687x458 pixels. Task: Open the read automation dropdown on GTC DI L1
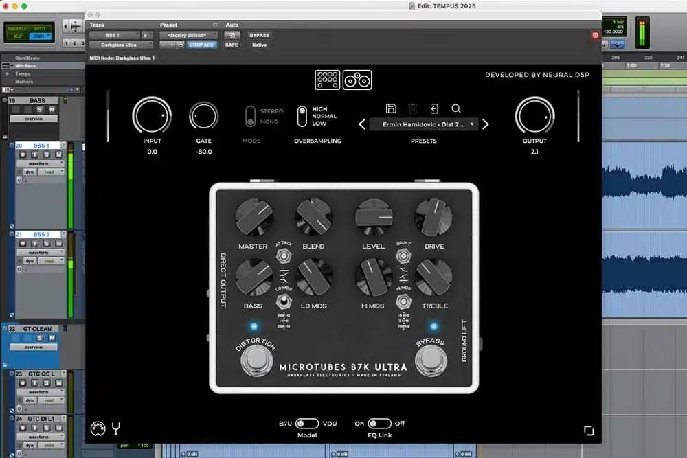(x=52, y=445)
